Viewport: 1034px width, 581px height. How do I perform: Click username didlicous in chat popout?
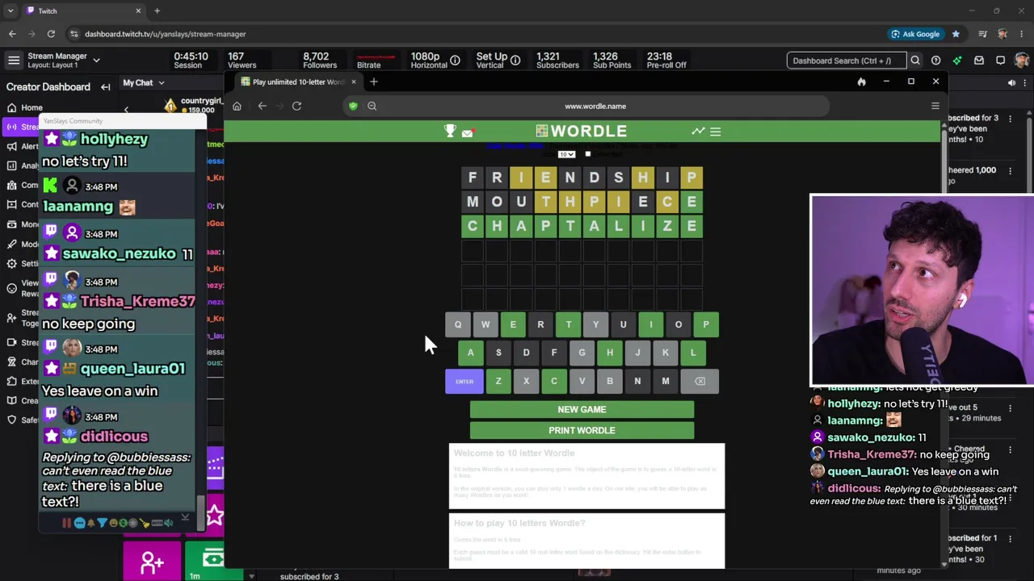click(114, 437)
